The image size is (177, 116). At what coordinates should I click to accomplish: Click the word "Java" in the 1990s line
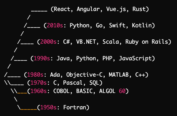(x=63, y=58)
